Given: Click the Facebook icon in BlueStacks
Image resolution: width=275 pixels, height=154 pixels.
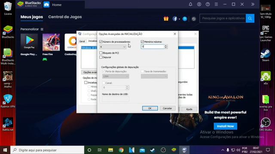Looking at the screenshot, I should point(175,19).
